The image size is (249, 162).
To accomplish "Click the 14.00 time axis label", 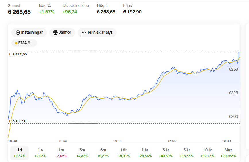I will [x=117, y=141].
